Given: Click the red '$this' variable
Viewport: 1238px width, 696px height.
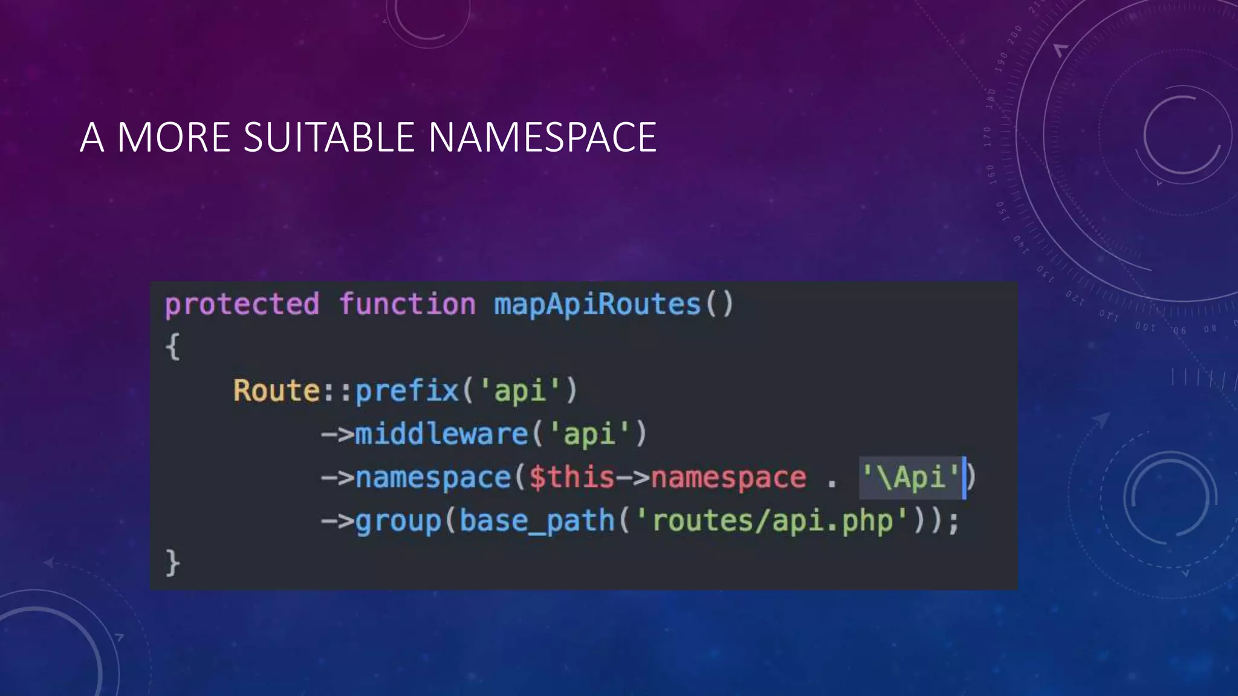Looking at the screenshot, I should 572,477.
